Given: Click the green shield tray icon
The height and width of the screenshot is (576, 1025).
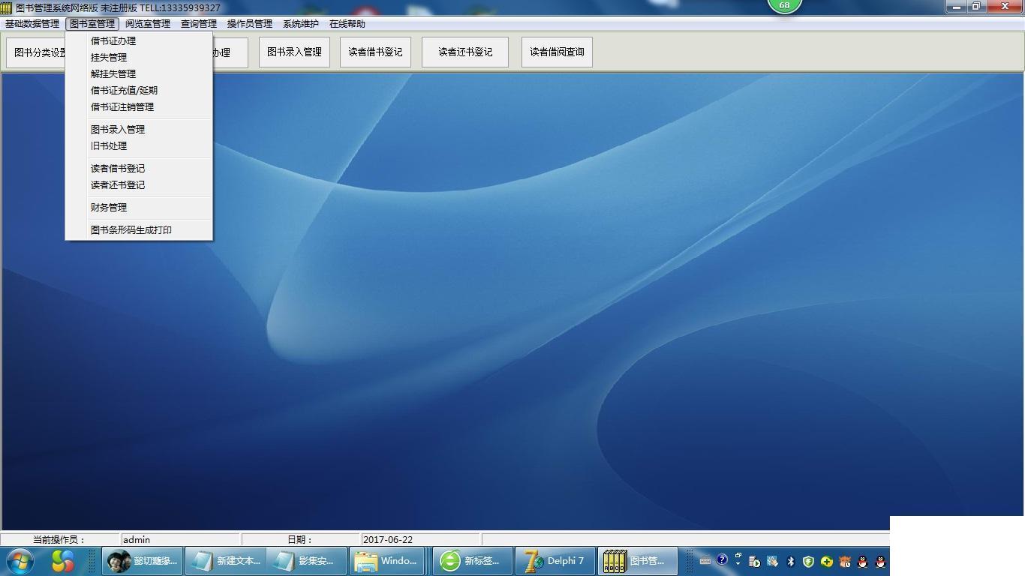Looking at the screenshot, I should [x=808, y=561].
